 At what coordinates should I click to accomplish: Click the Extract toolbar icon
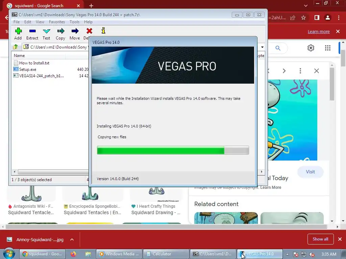(x=32, y=34)
